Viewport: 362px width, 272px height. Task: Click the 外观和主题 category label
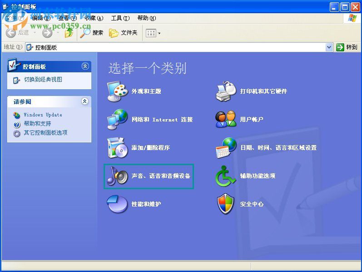pos(146,91)
